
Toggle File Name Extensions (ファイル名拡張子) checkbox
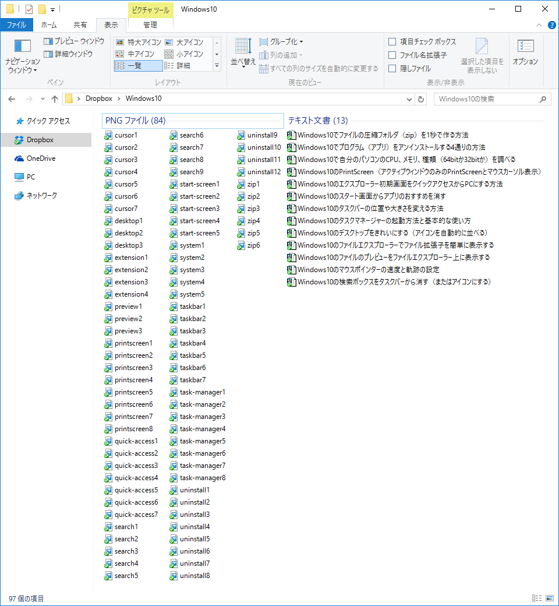pyautogui.click(x=392, y=55)
